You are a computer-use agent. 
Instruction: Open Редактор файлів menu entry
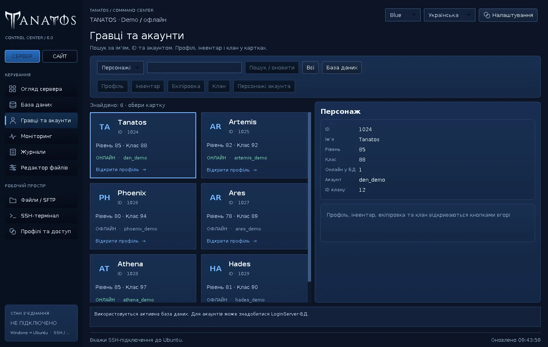tap(41, 167)
